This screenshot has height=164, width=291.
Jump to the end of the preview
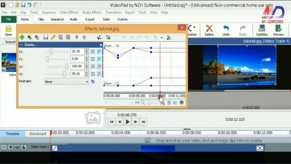144,122
